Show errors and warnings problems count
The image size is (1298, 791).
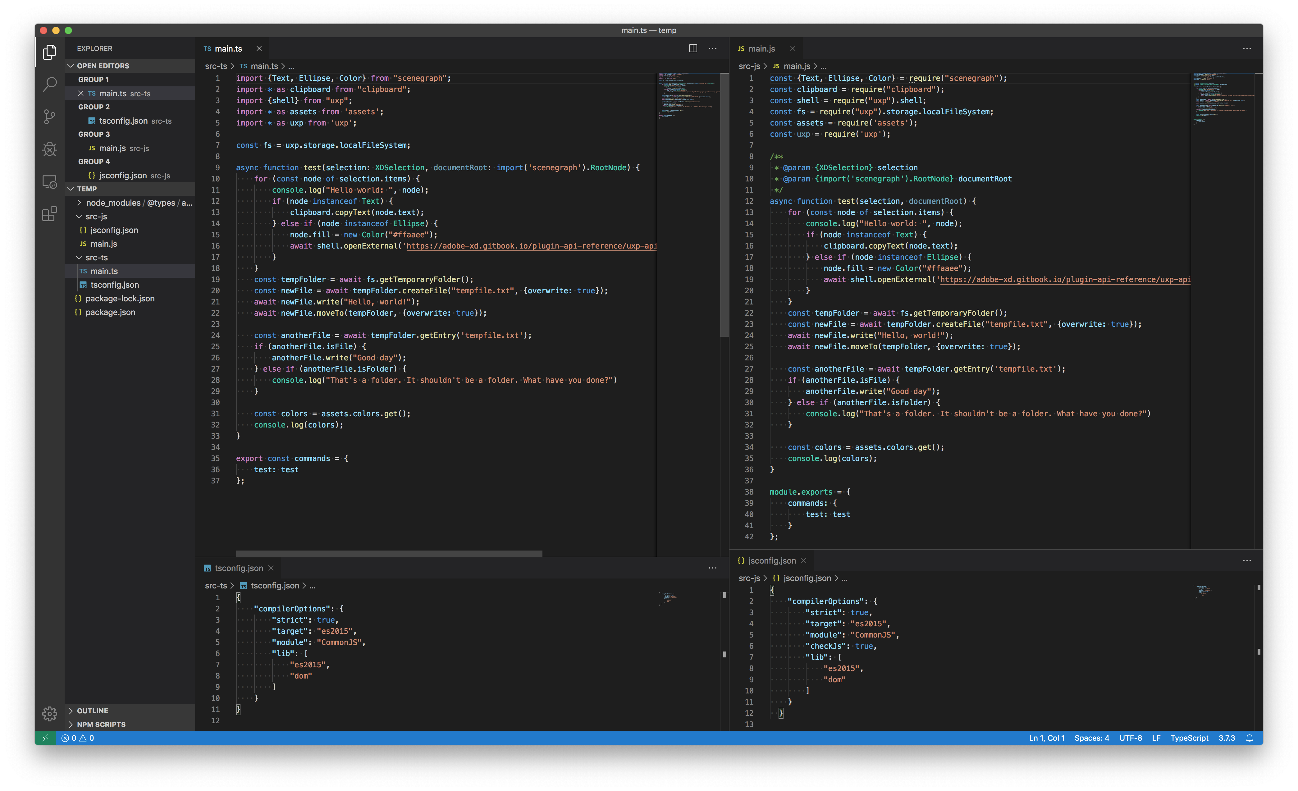[x=78, y=738]
